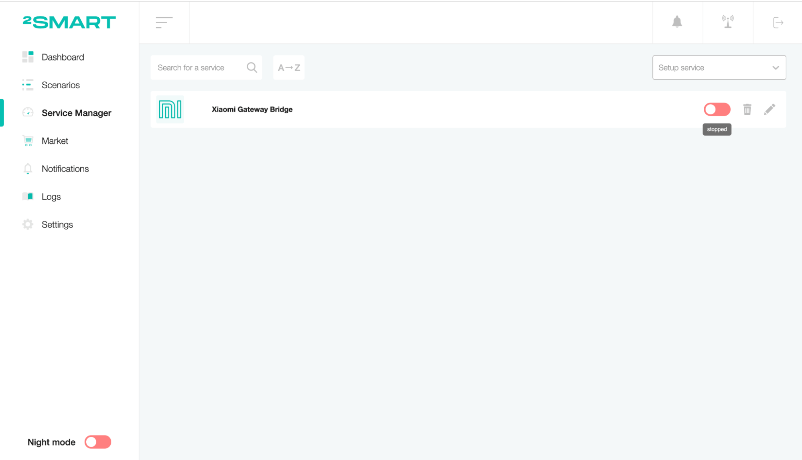
Task: Sort services alphabetically with A→Z button
Action: [288, 67]
